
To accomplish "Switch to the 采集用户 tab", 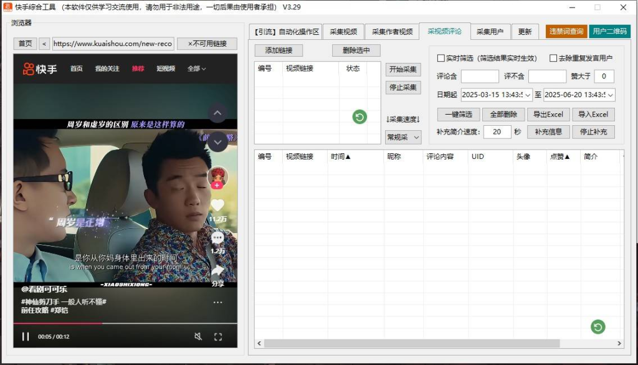I will point(492,31).
